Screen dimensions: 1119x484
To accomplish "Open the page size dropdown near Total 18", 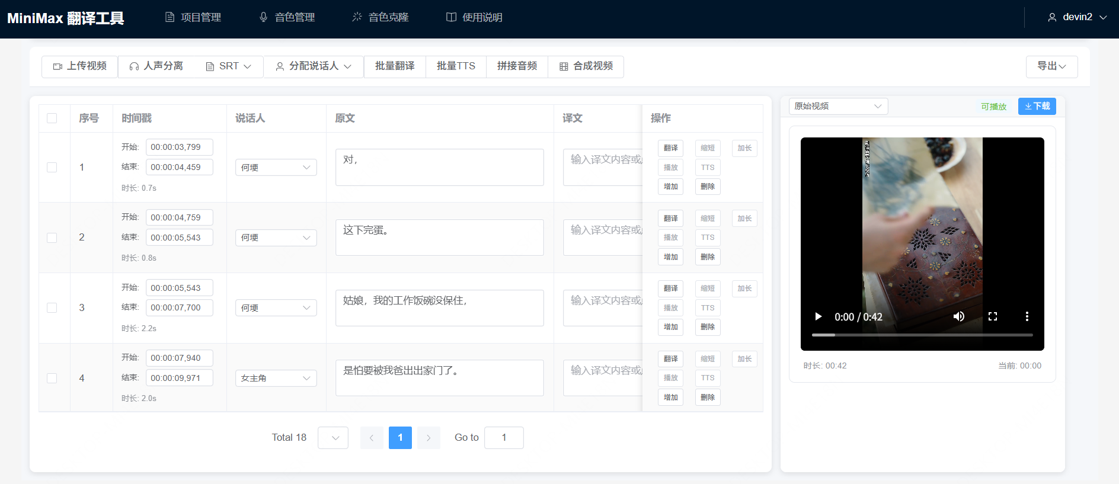I will 333,438.
